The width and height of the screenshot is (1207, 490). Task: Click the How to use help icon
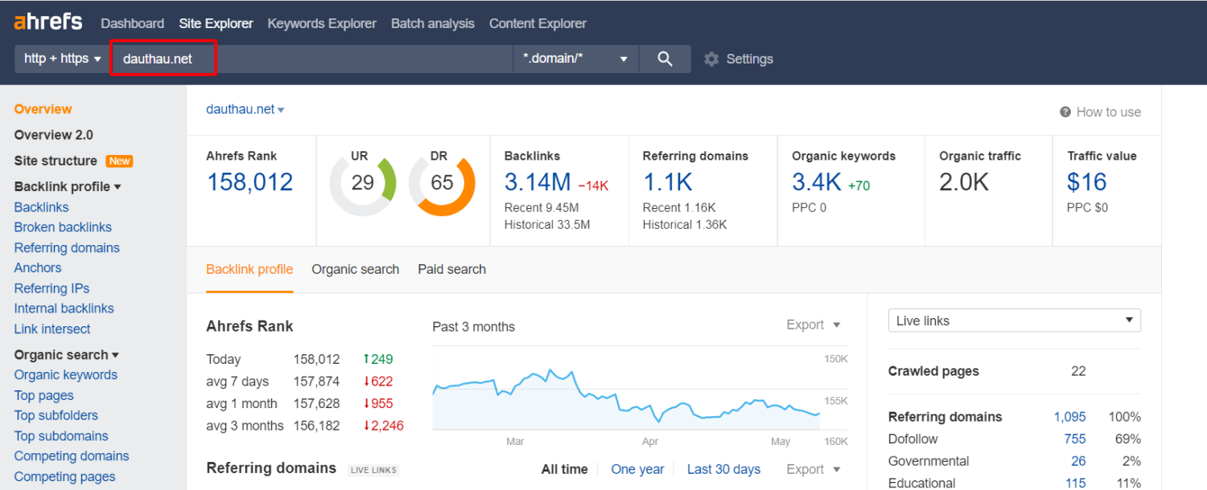[1065, 112]
